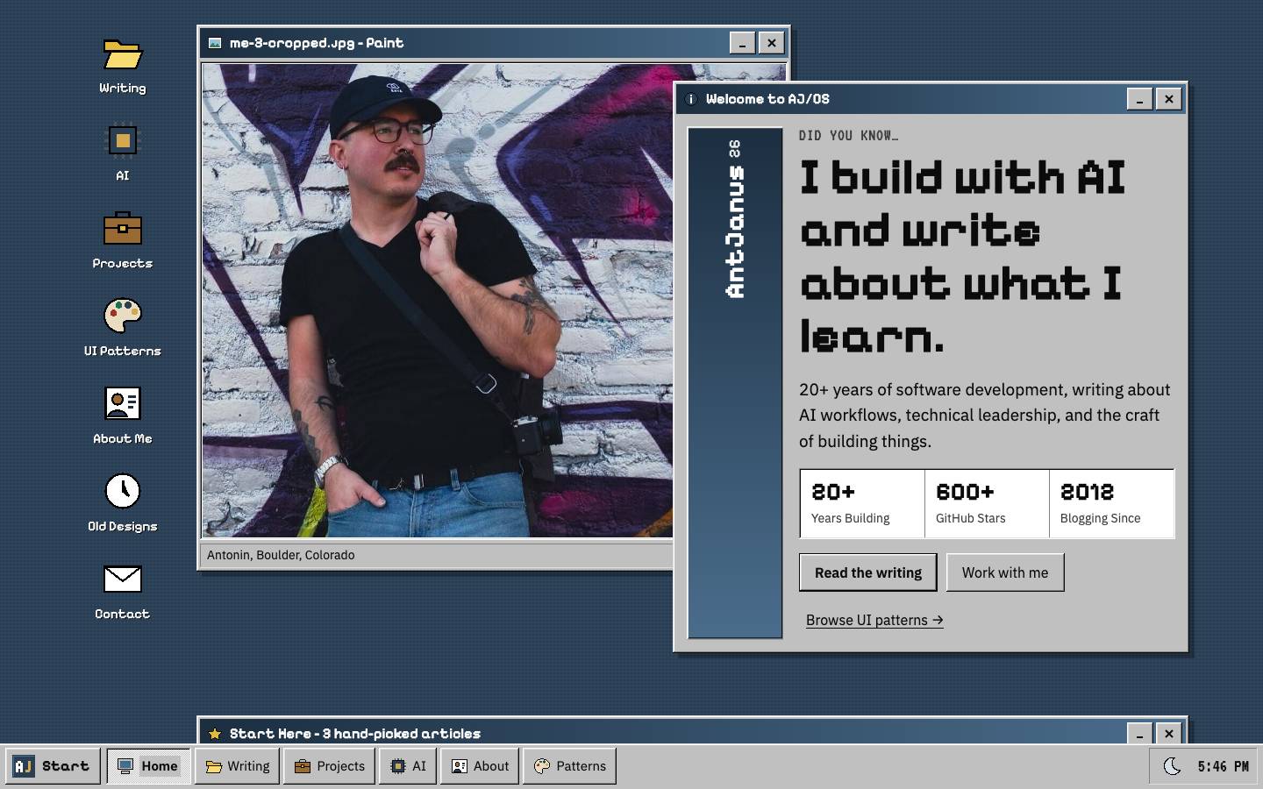Open About from the taskbar
Viewport: 1263px width, 789px height.
coord(481,766)
